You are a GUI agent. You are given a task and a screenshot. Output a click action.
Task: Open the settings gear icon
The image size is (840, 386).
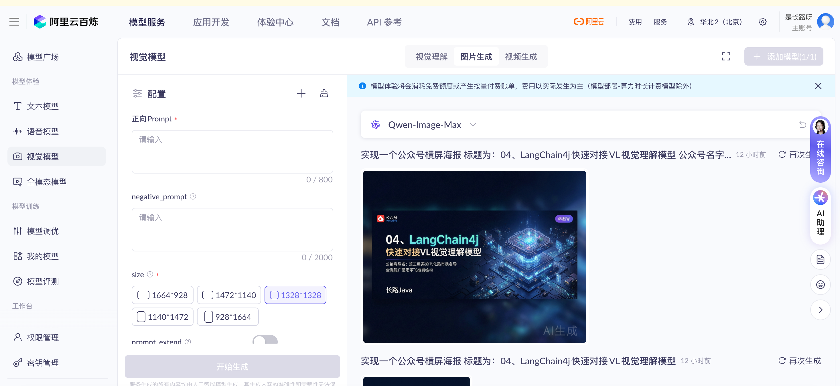pyautogui.click(x=762, y=22)
